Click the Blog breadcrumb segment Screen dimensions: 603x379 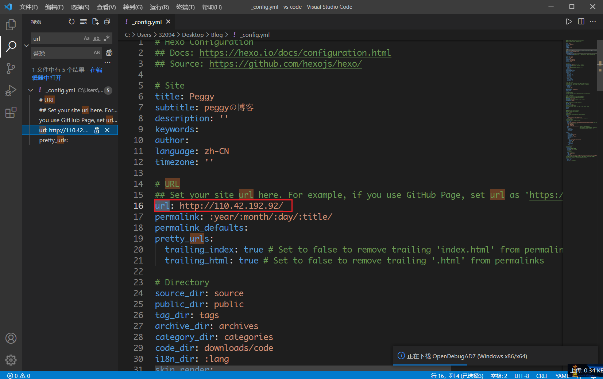coord(217,35)
